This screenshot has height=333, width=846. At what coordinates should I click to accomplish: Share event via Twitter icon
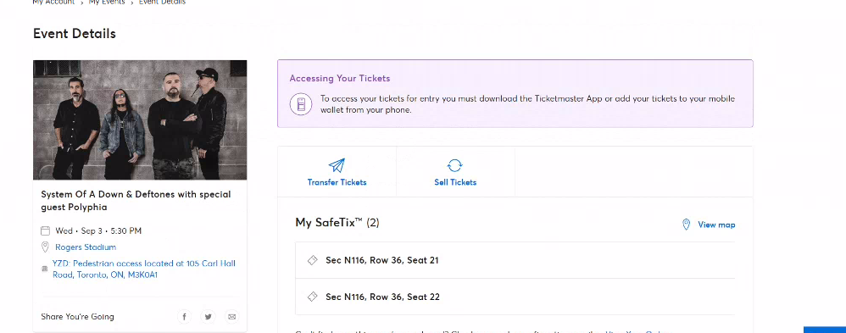[x=208, y=317]
